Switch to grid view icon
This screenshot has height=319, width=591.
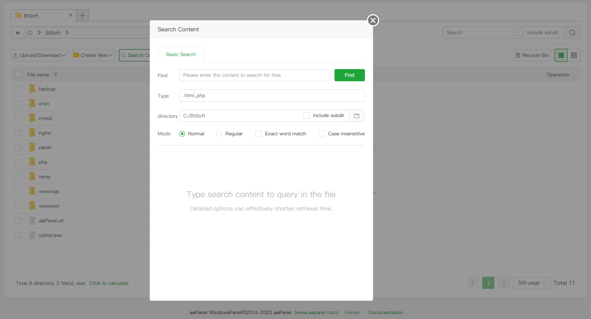(574, 55)
